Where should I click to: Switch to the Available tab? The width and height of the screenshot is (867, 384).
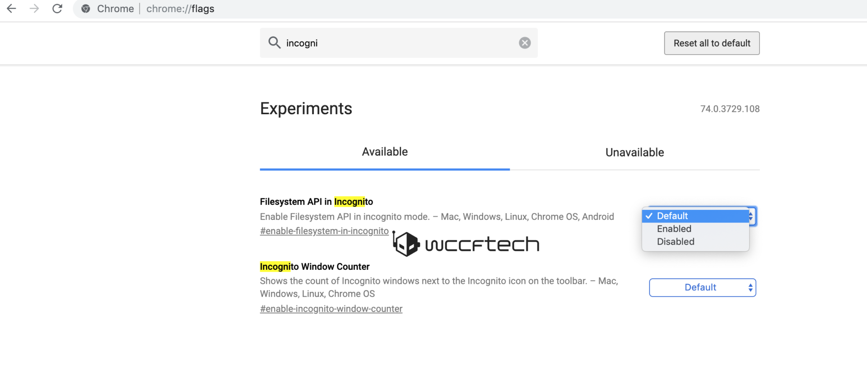point(385,152)
